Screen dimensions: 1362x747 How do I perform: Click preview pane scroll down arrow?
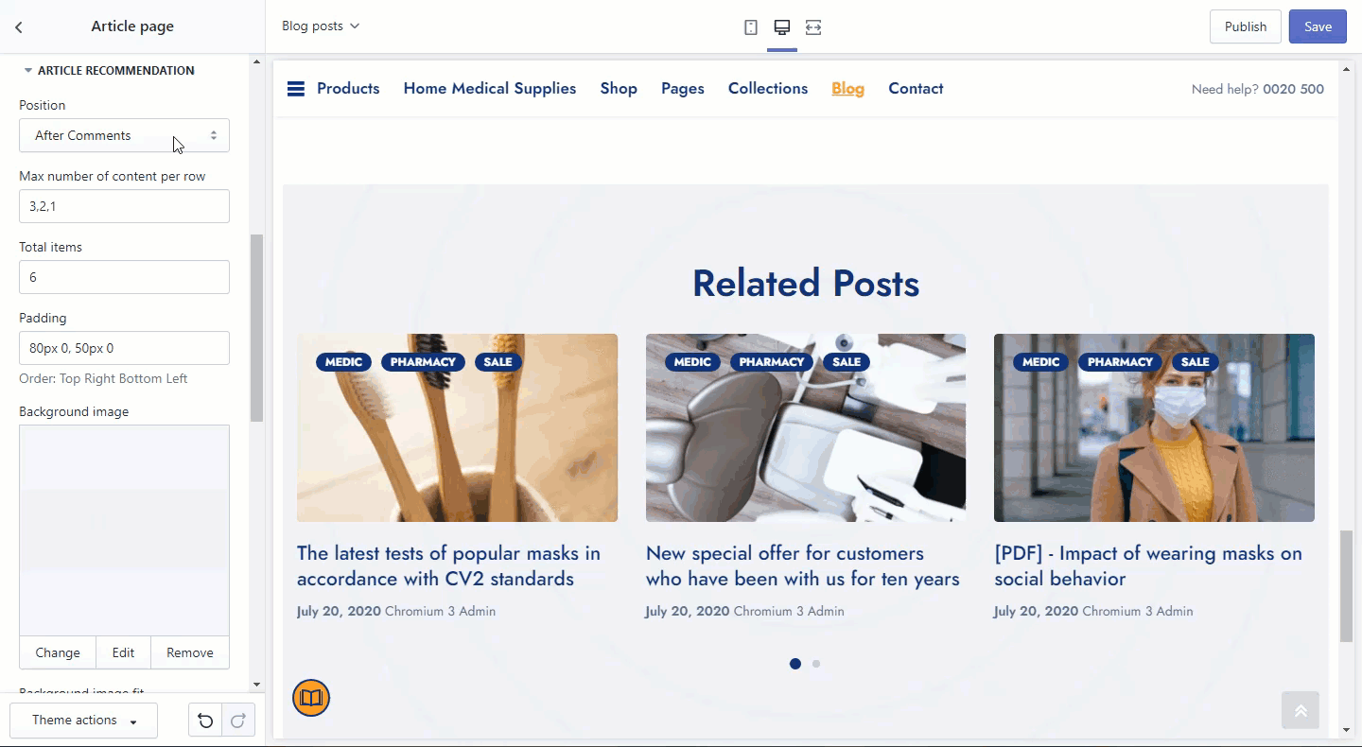tap(1347, 730)
